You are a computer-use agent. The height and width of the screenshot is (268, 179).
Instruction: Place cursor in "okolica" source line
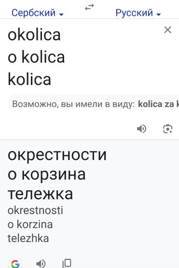pos(34,35)
